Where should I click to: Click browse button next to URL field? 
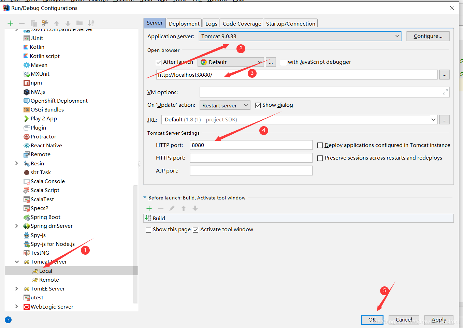coord(444,75)
